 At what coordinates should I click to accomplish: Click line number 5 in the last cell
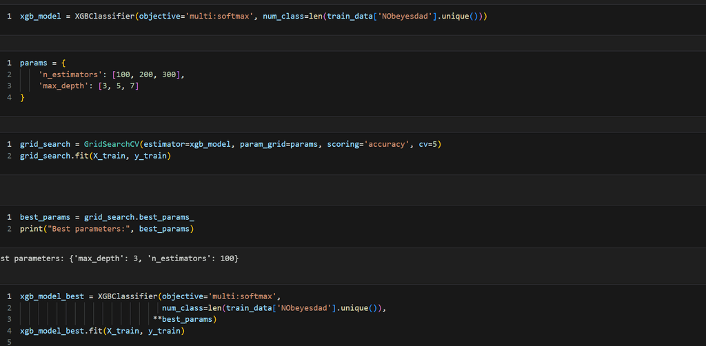9,343
